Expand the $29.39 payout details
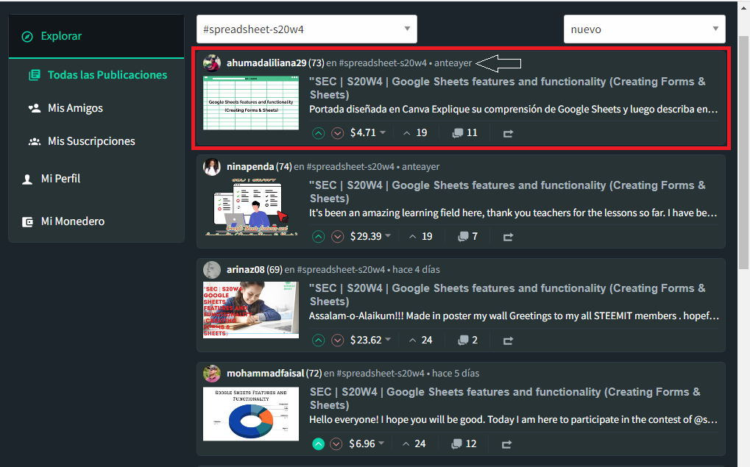Screen dimensions: 750x467 (371, 237)
